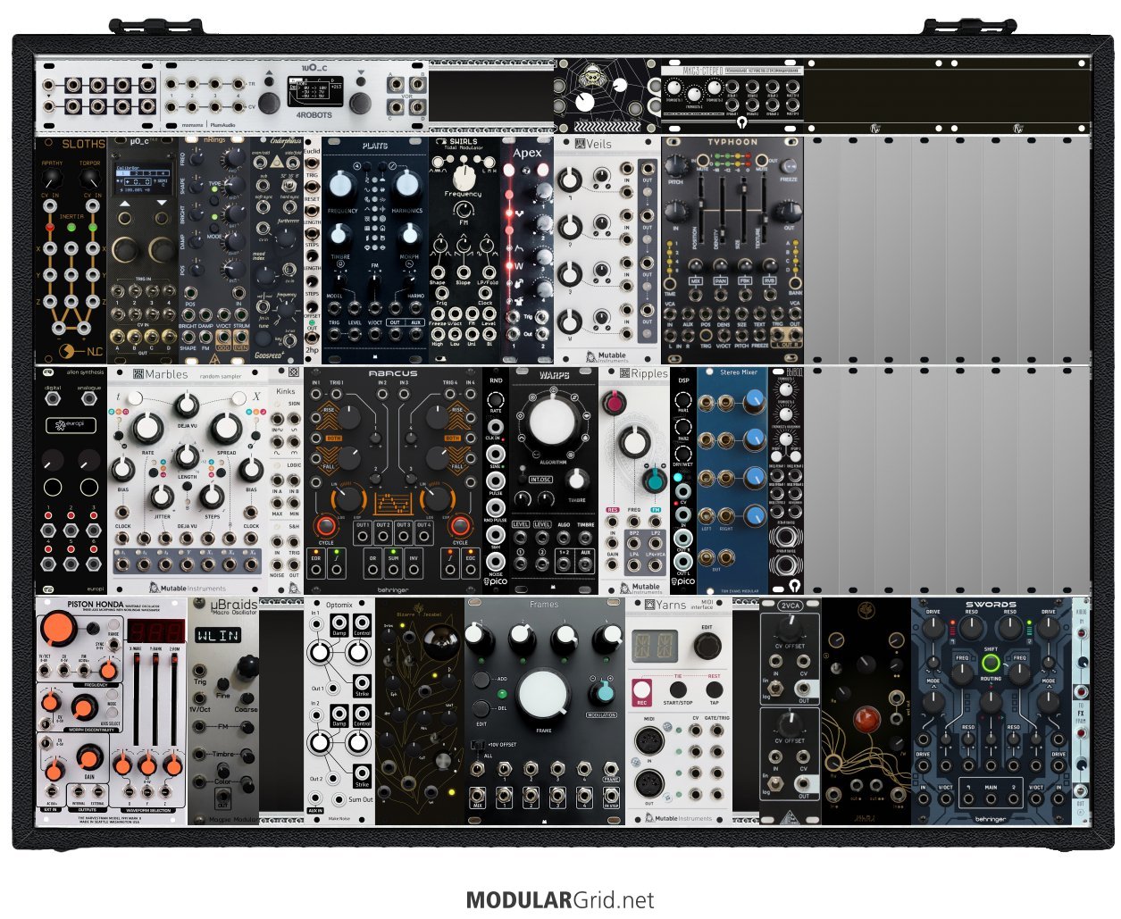Click the red orb on the gold-patterned module
Image resolution: width=1121 pixels, height=919 pixels.
click(x=866, y=720)
